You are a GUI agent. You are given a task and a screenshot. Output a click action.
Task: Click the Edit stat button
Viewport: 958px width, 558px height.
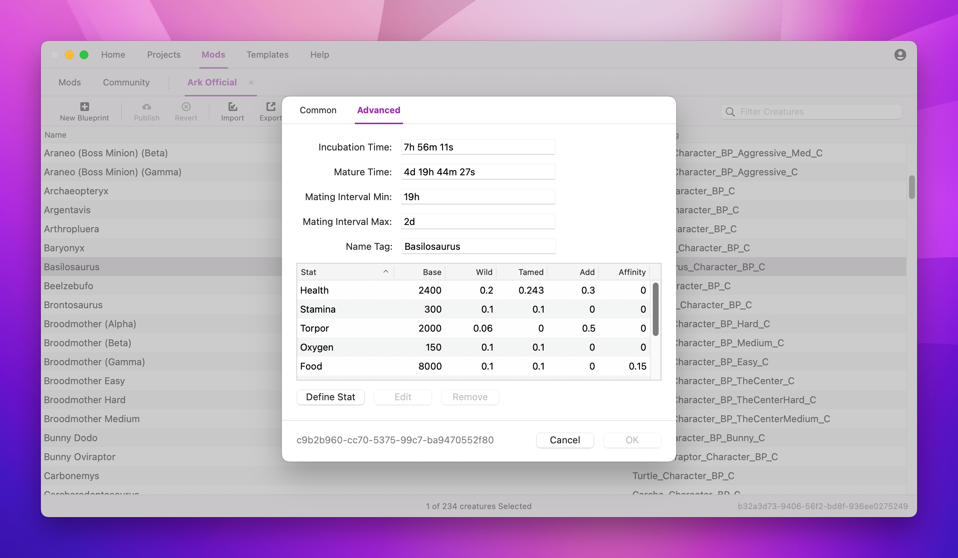(x=403, y=397)
